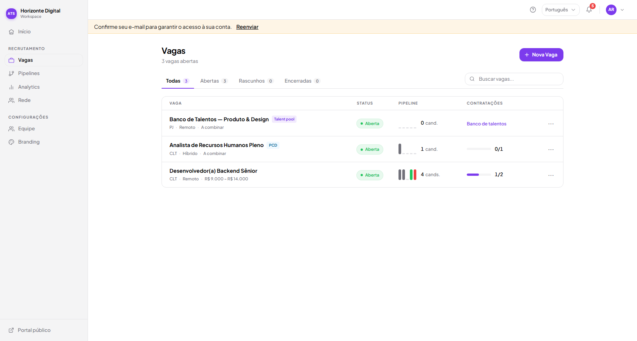Expand the account menu chevron
The image size is (637, 341).
[x=622, y=10]
